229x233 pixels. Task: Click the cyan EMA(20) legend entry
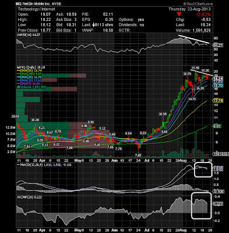coord(29,77)
